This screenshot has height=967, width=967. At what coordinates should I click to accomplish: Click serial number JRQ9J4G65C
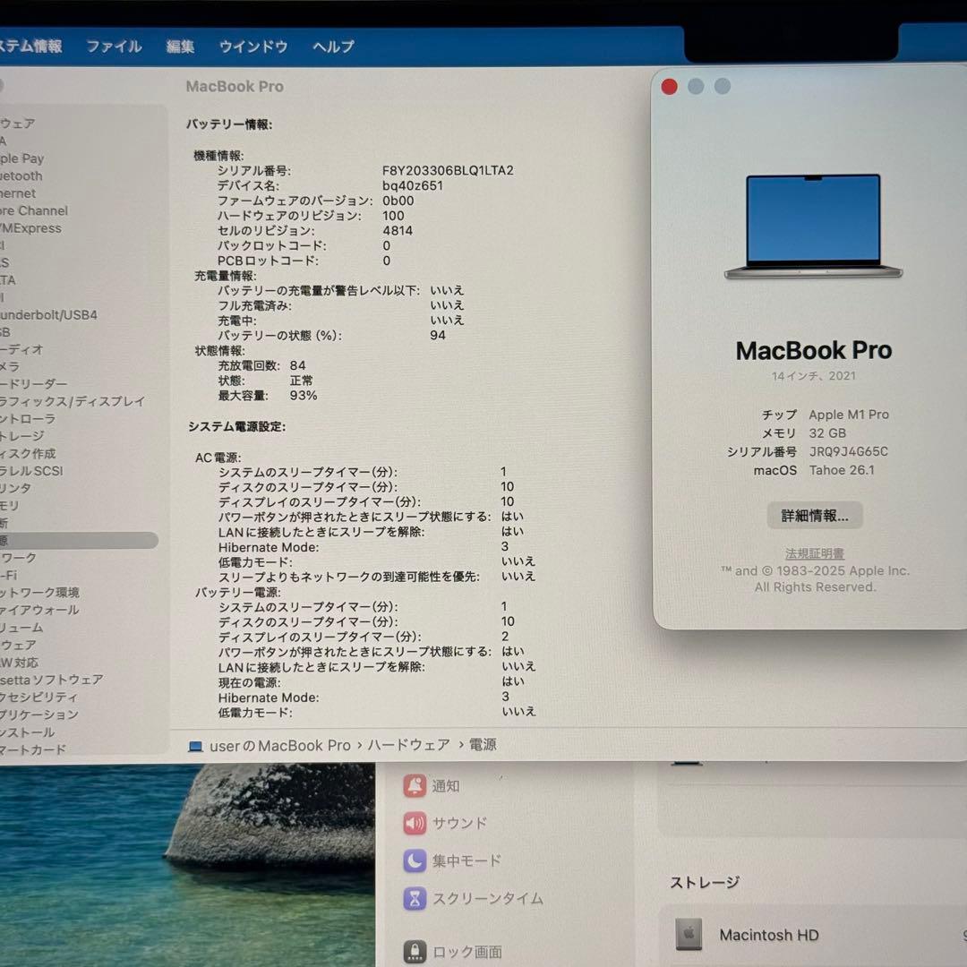849,451
